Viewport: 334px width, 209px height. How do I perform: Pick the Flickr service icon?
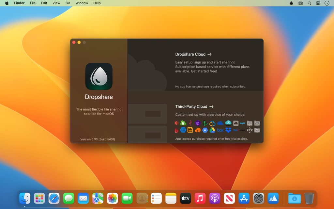point(236,130)
